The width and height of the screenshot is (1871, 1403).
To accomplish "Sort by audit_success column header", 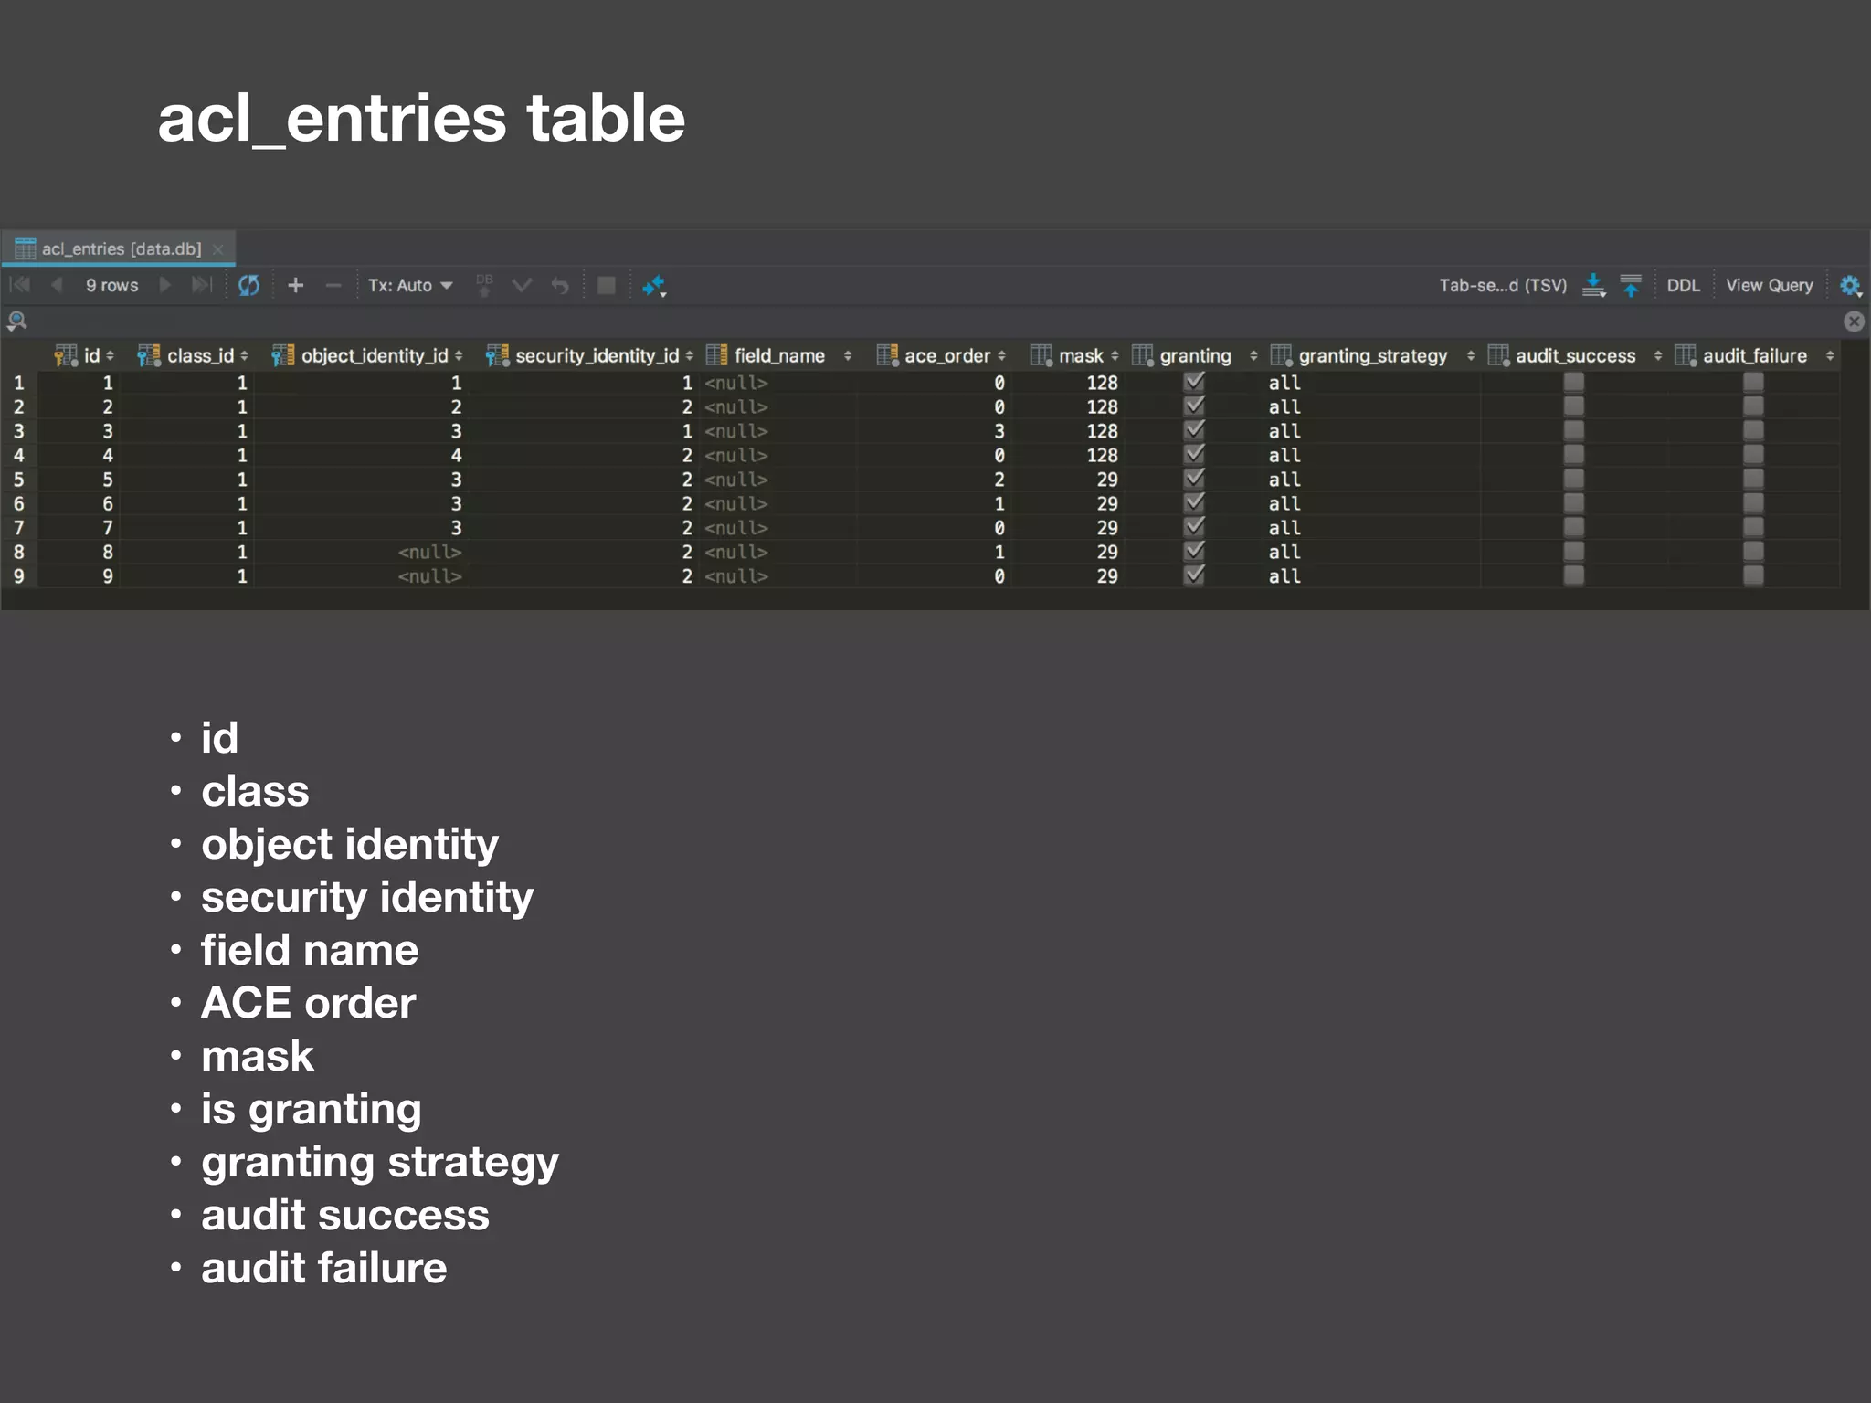I will tap(1575, 355).
